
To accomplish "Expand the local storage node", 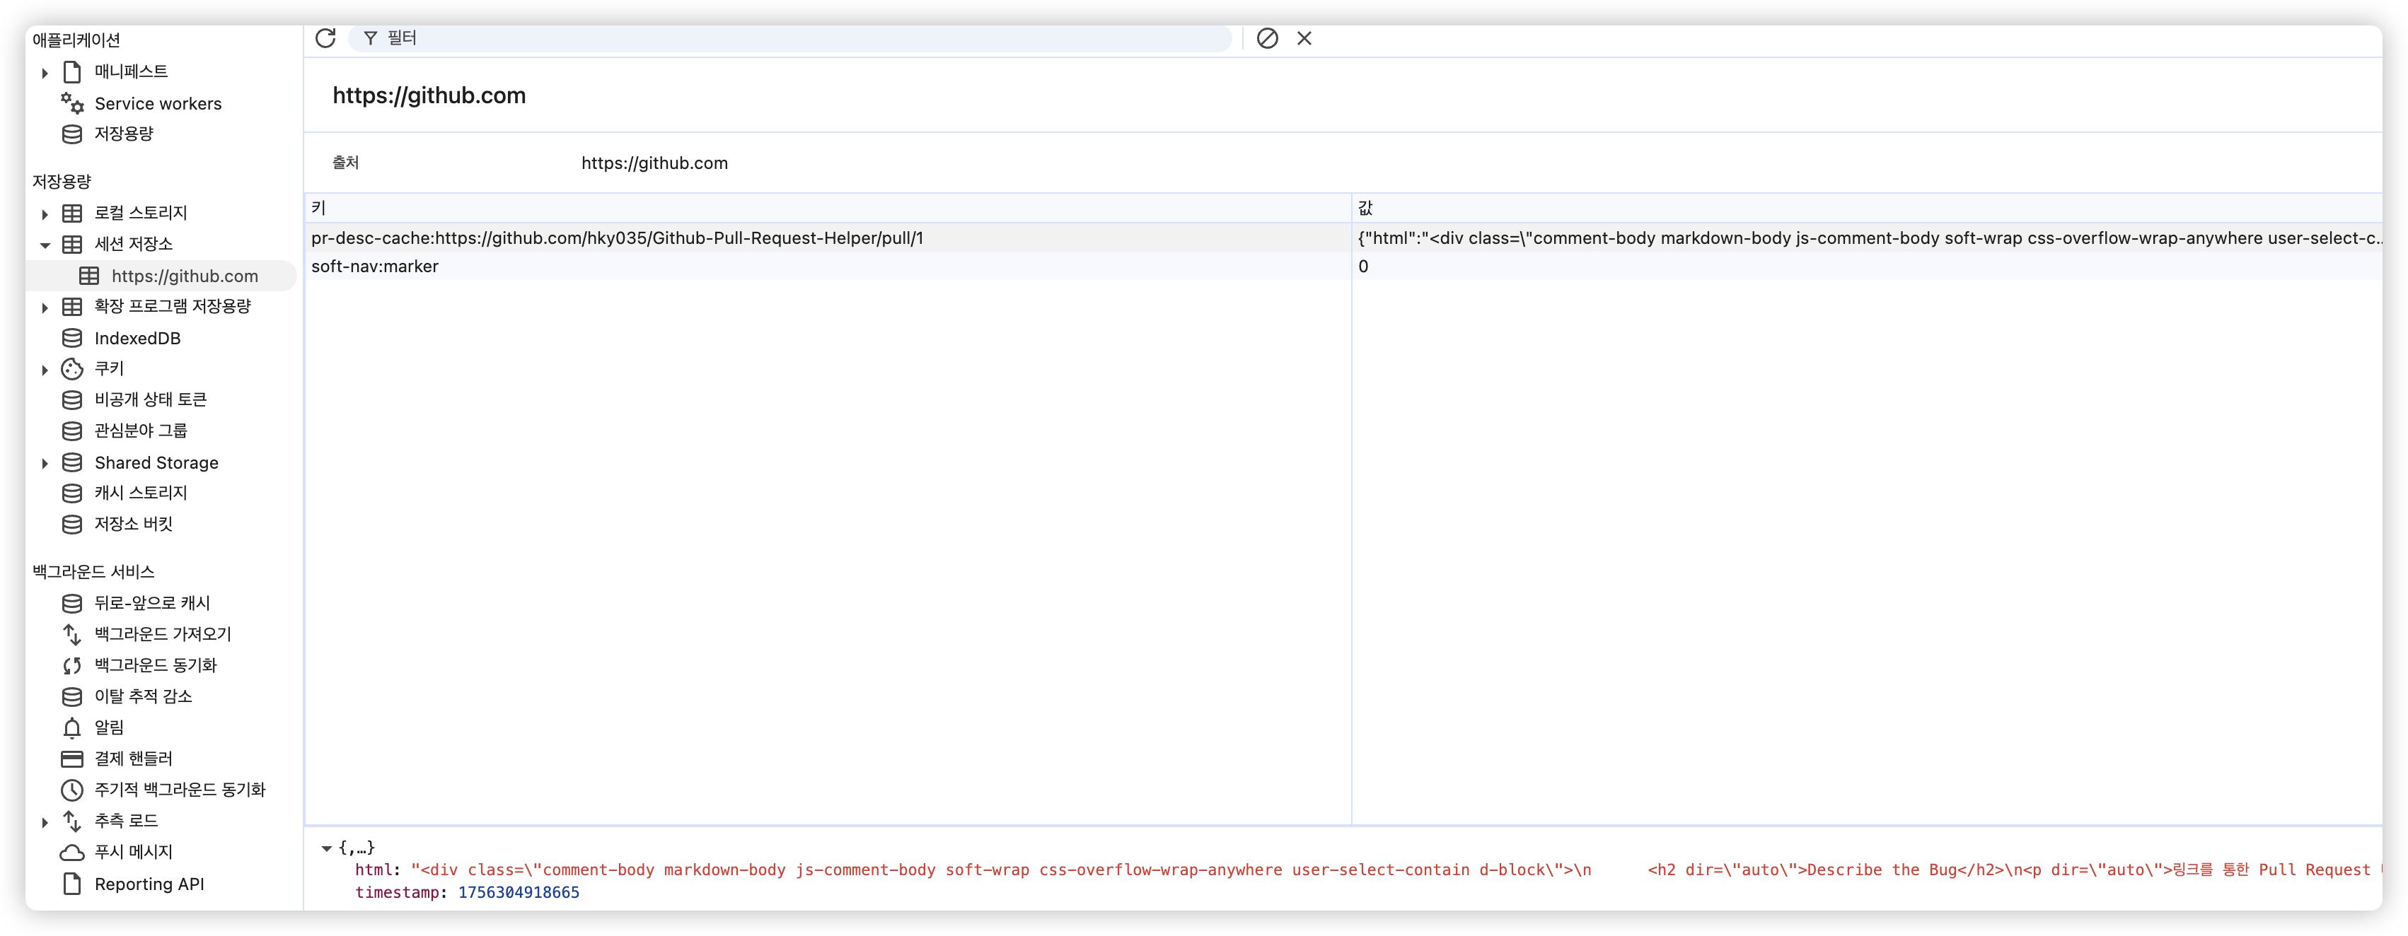I will click(44, 214).
